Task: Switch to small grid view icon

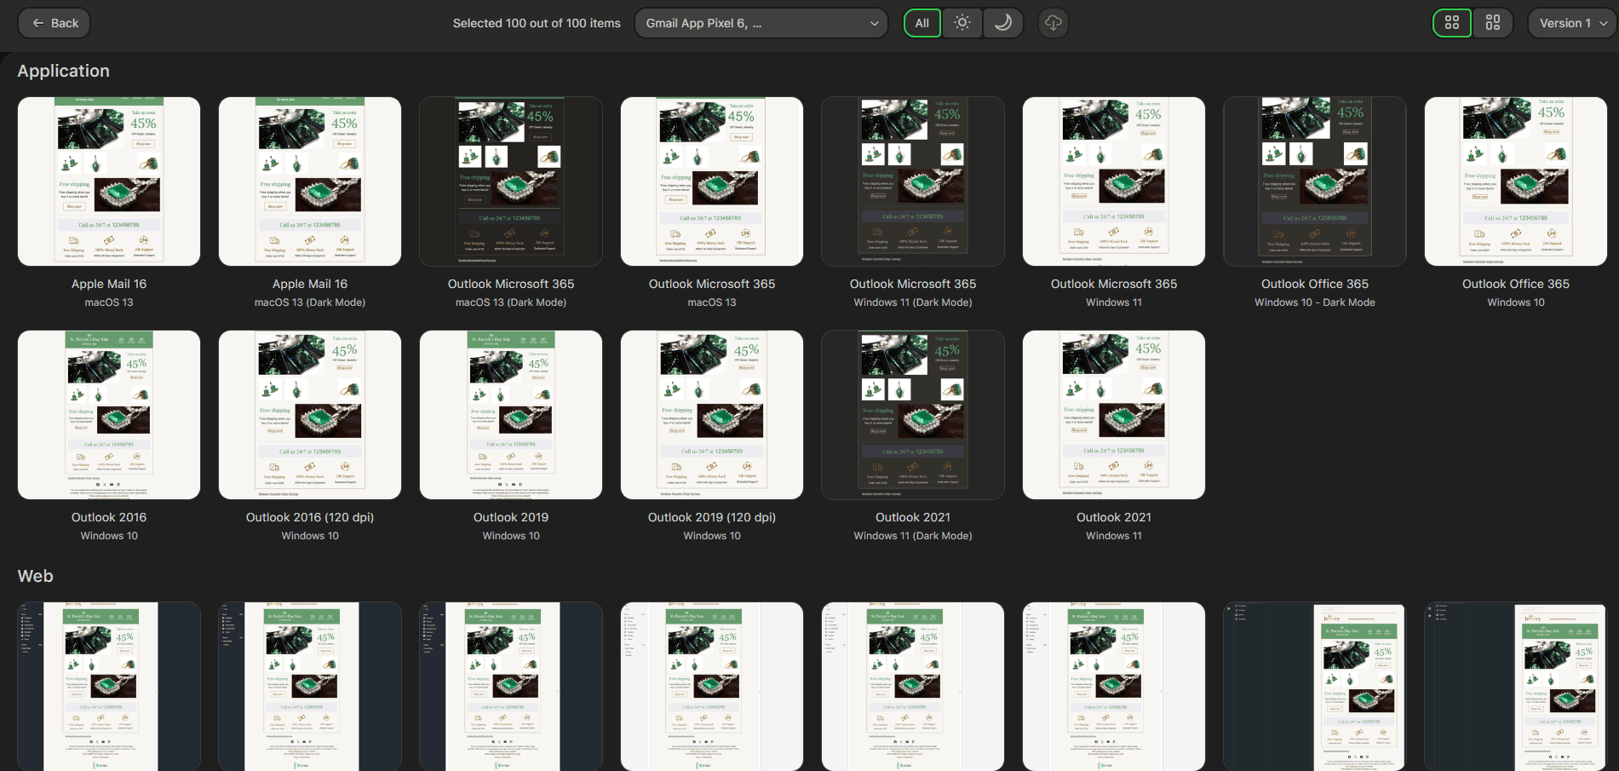Action: click(1452, 23)
